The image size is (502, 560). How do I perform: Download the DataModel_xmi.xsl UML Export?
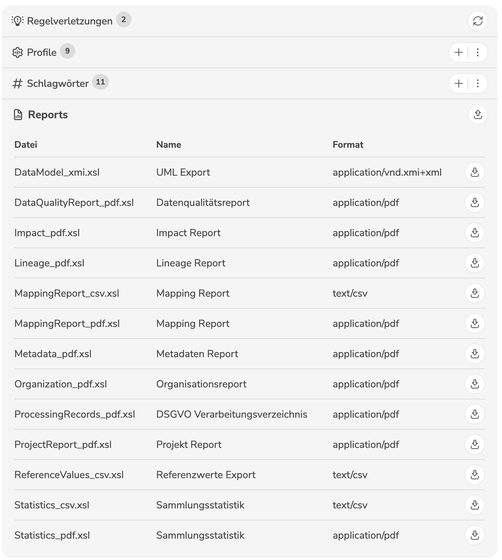(x=474, y=173)
